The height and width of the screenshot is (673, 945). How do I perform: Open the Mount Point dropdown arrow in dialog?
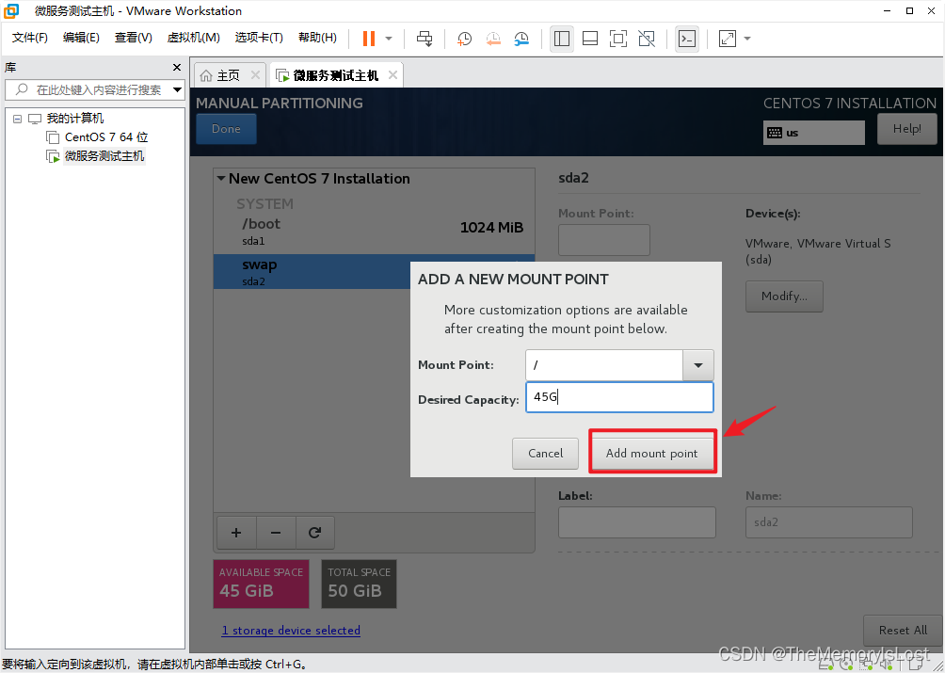pyautogui.click(x=697, y=365)
